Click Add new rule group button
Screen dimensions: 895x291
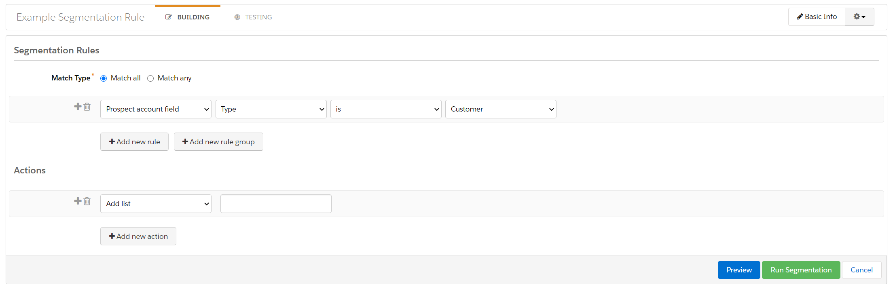(218, 142)
